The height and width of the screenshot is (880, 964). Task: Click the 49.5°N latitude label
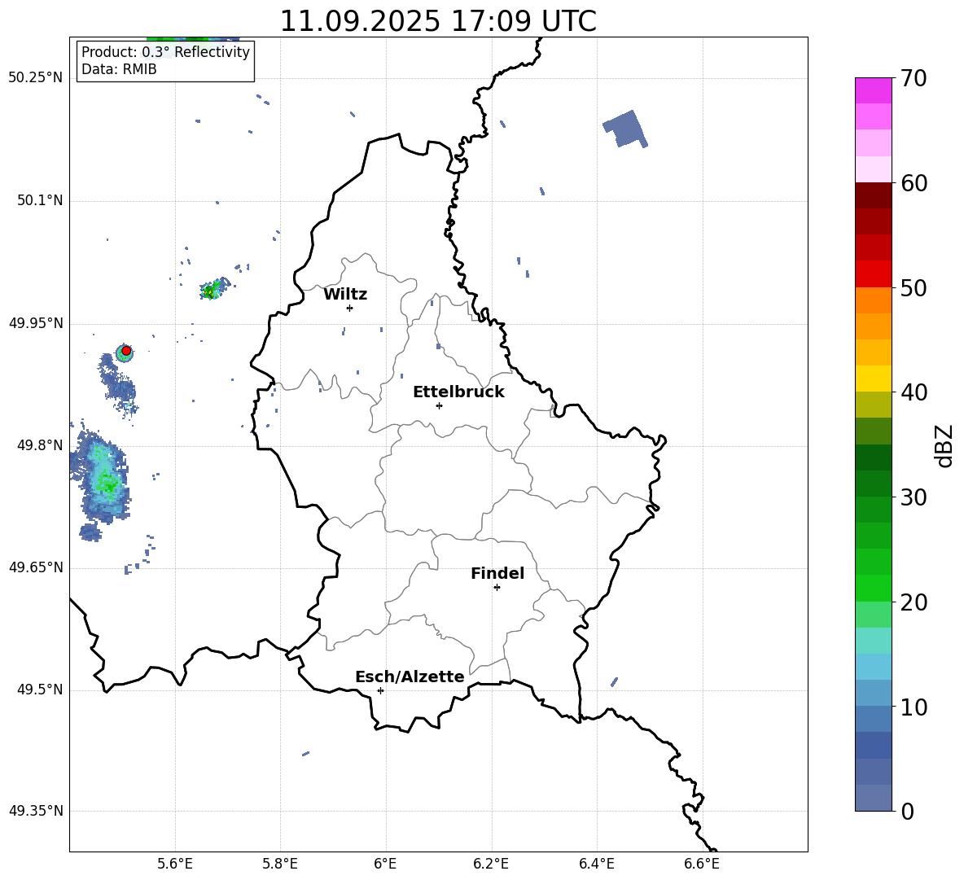(x=40, y=690)
